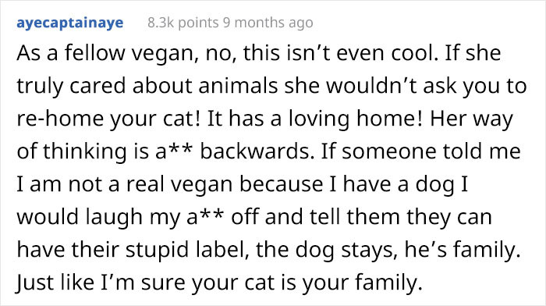
Task: Click the sentence 'It has a loving home!'
Action: coord(315,119)
